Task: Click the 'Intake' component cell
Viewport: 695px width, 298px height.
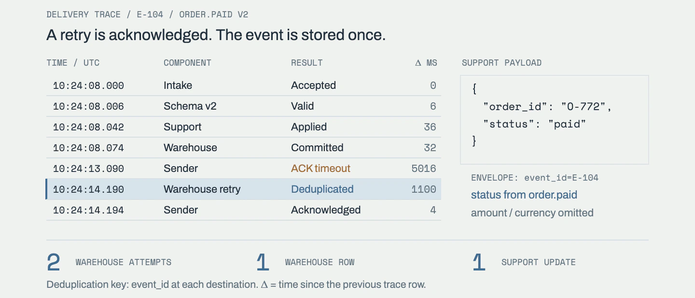Action: pos(178,85)
